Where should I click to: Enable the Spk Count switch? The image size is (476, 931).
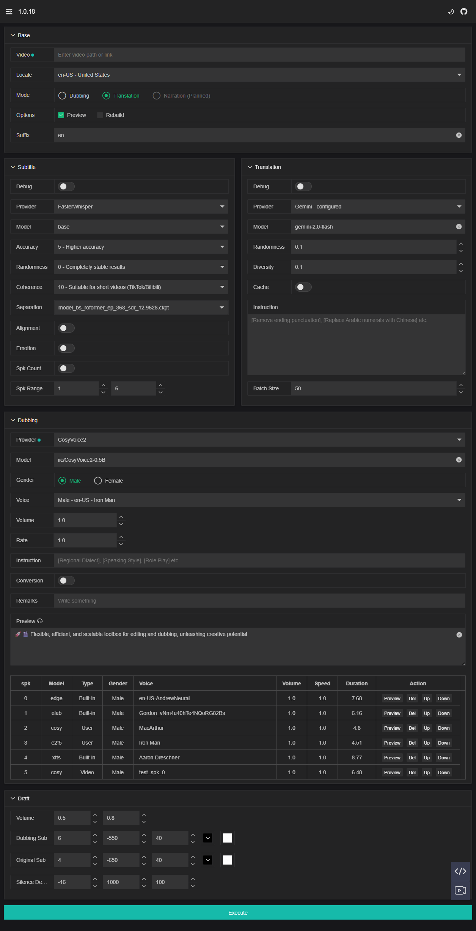(x=66, y=368)
